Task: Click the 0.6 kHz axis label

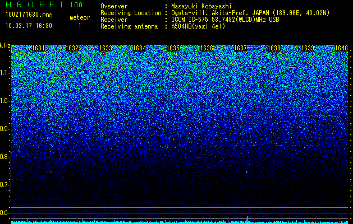Action: tap(4, 213)
